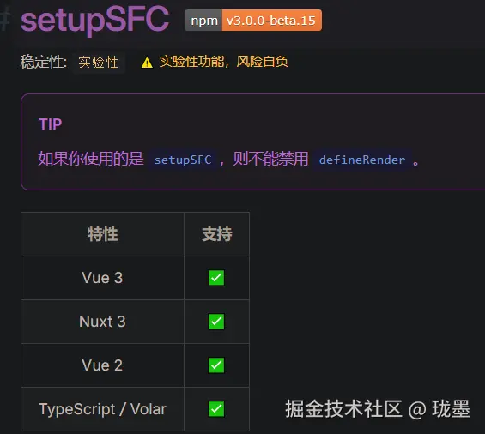Click the Vue 3 table cell
Viewport: 485px width, 434px height.
pos(102,278)
